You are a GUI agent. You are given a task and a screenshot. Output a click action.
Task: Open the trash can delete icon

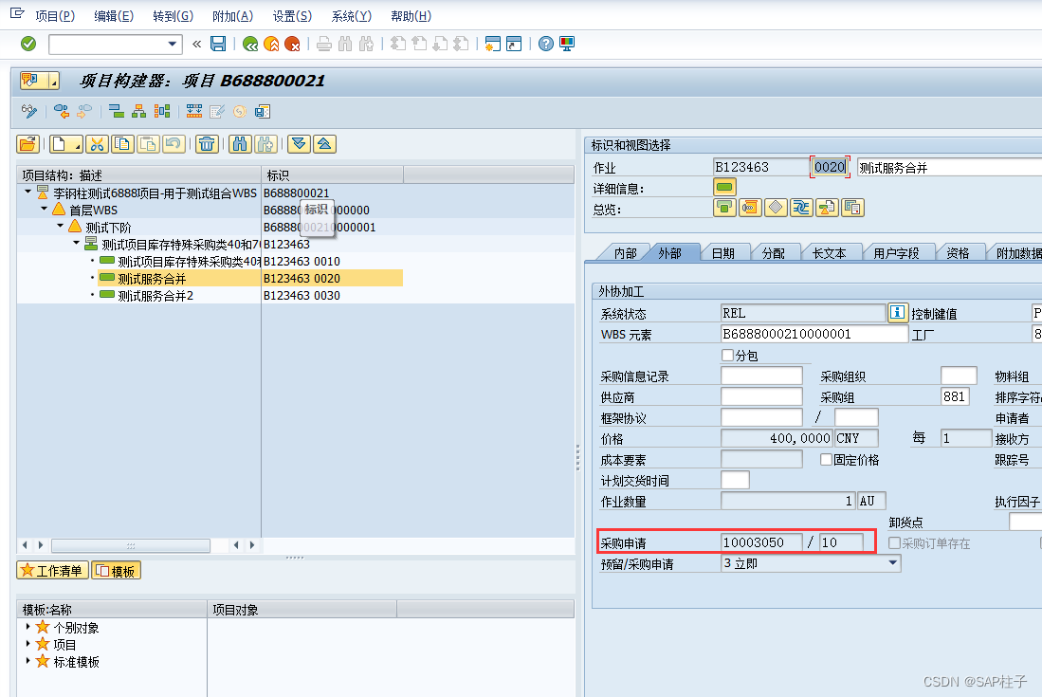(x=208, y=144)
